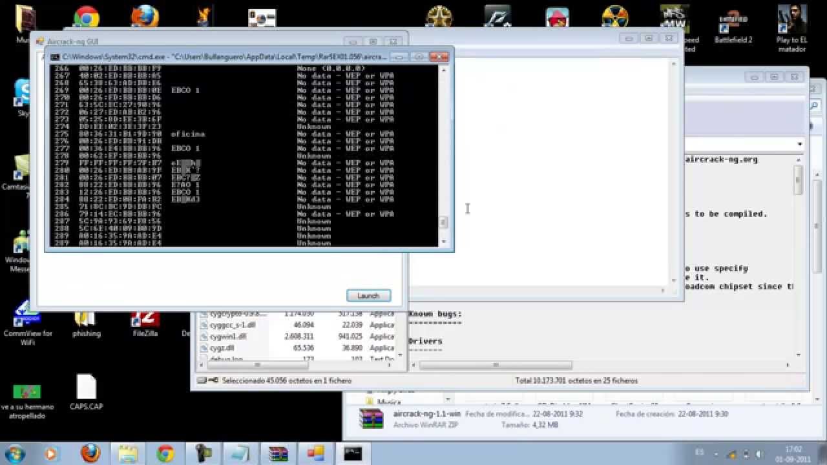Open the CommView for WiFi shortcut
The image size is (827, 465).
[x=27, y=320]
